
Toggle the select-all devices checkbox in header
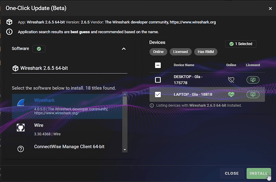(158, 65)
